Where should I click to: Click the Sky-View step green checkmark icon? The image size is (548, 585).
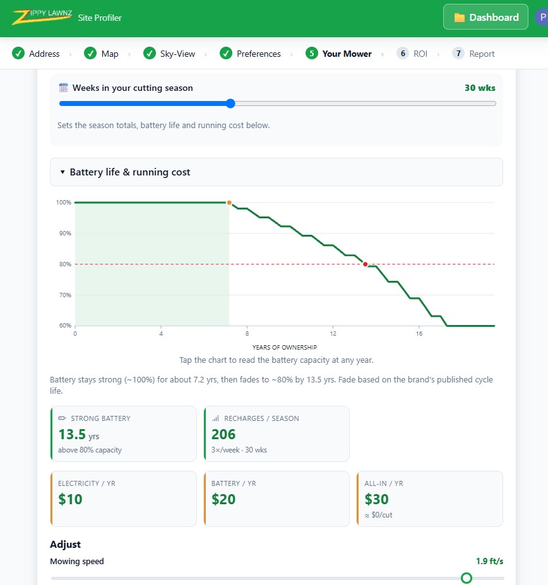click(150, 54)
